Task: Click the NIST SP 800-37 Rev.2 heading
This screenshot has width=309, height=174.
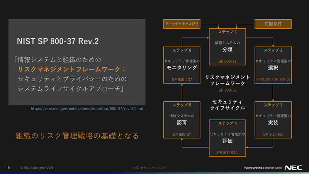Action: pyautogui.click(x=58, y=41)
